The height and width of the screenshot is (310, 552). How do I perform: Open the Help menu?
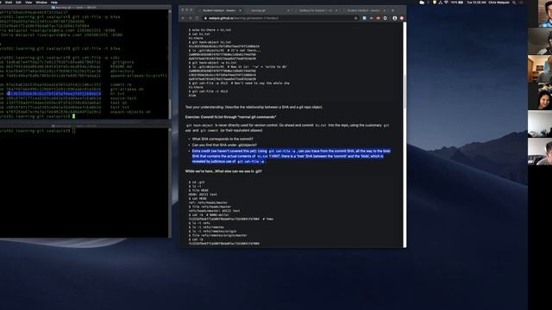(53, 2)
